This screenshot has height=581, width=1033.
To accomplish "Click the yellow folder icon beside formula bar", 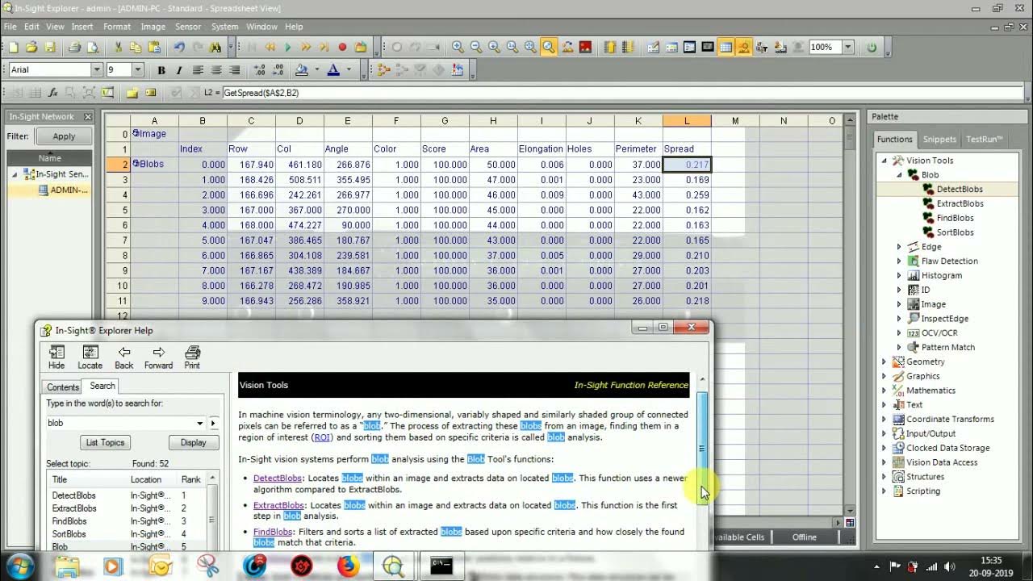I will click(132, 93).
